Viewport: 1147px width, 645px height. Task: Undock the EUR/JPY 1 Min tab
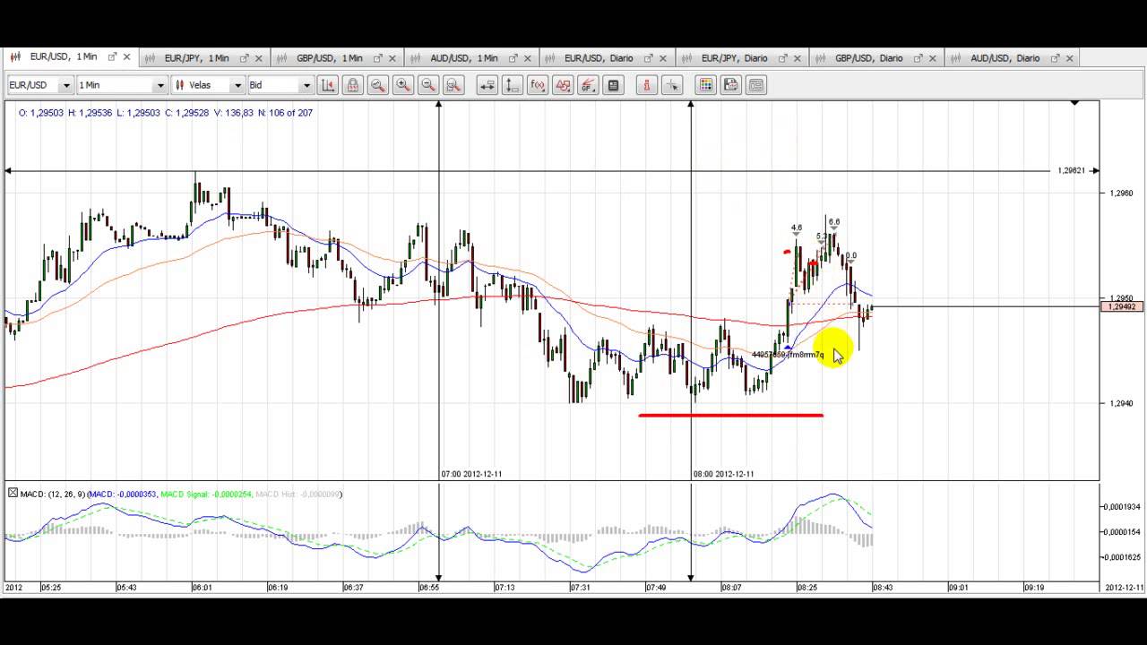[x=244, y=58]
